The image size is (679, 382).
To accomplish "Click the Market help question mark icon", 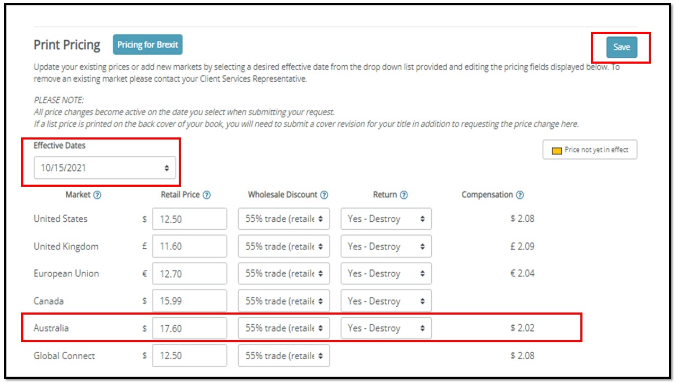I will point(97,195).
